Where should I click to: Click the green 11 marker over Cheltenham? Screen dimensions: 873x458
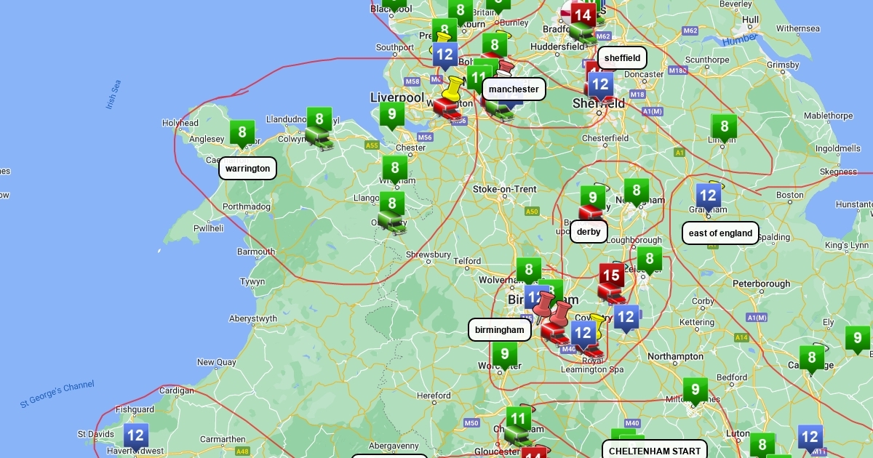point(517,419)
